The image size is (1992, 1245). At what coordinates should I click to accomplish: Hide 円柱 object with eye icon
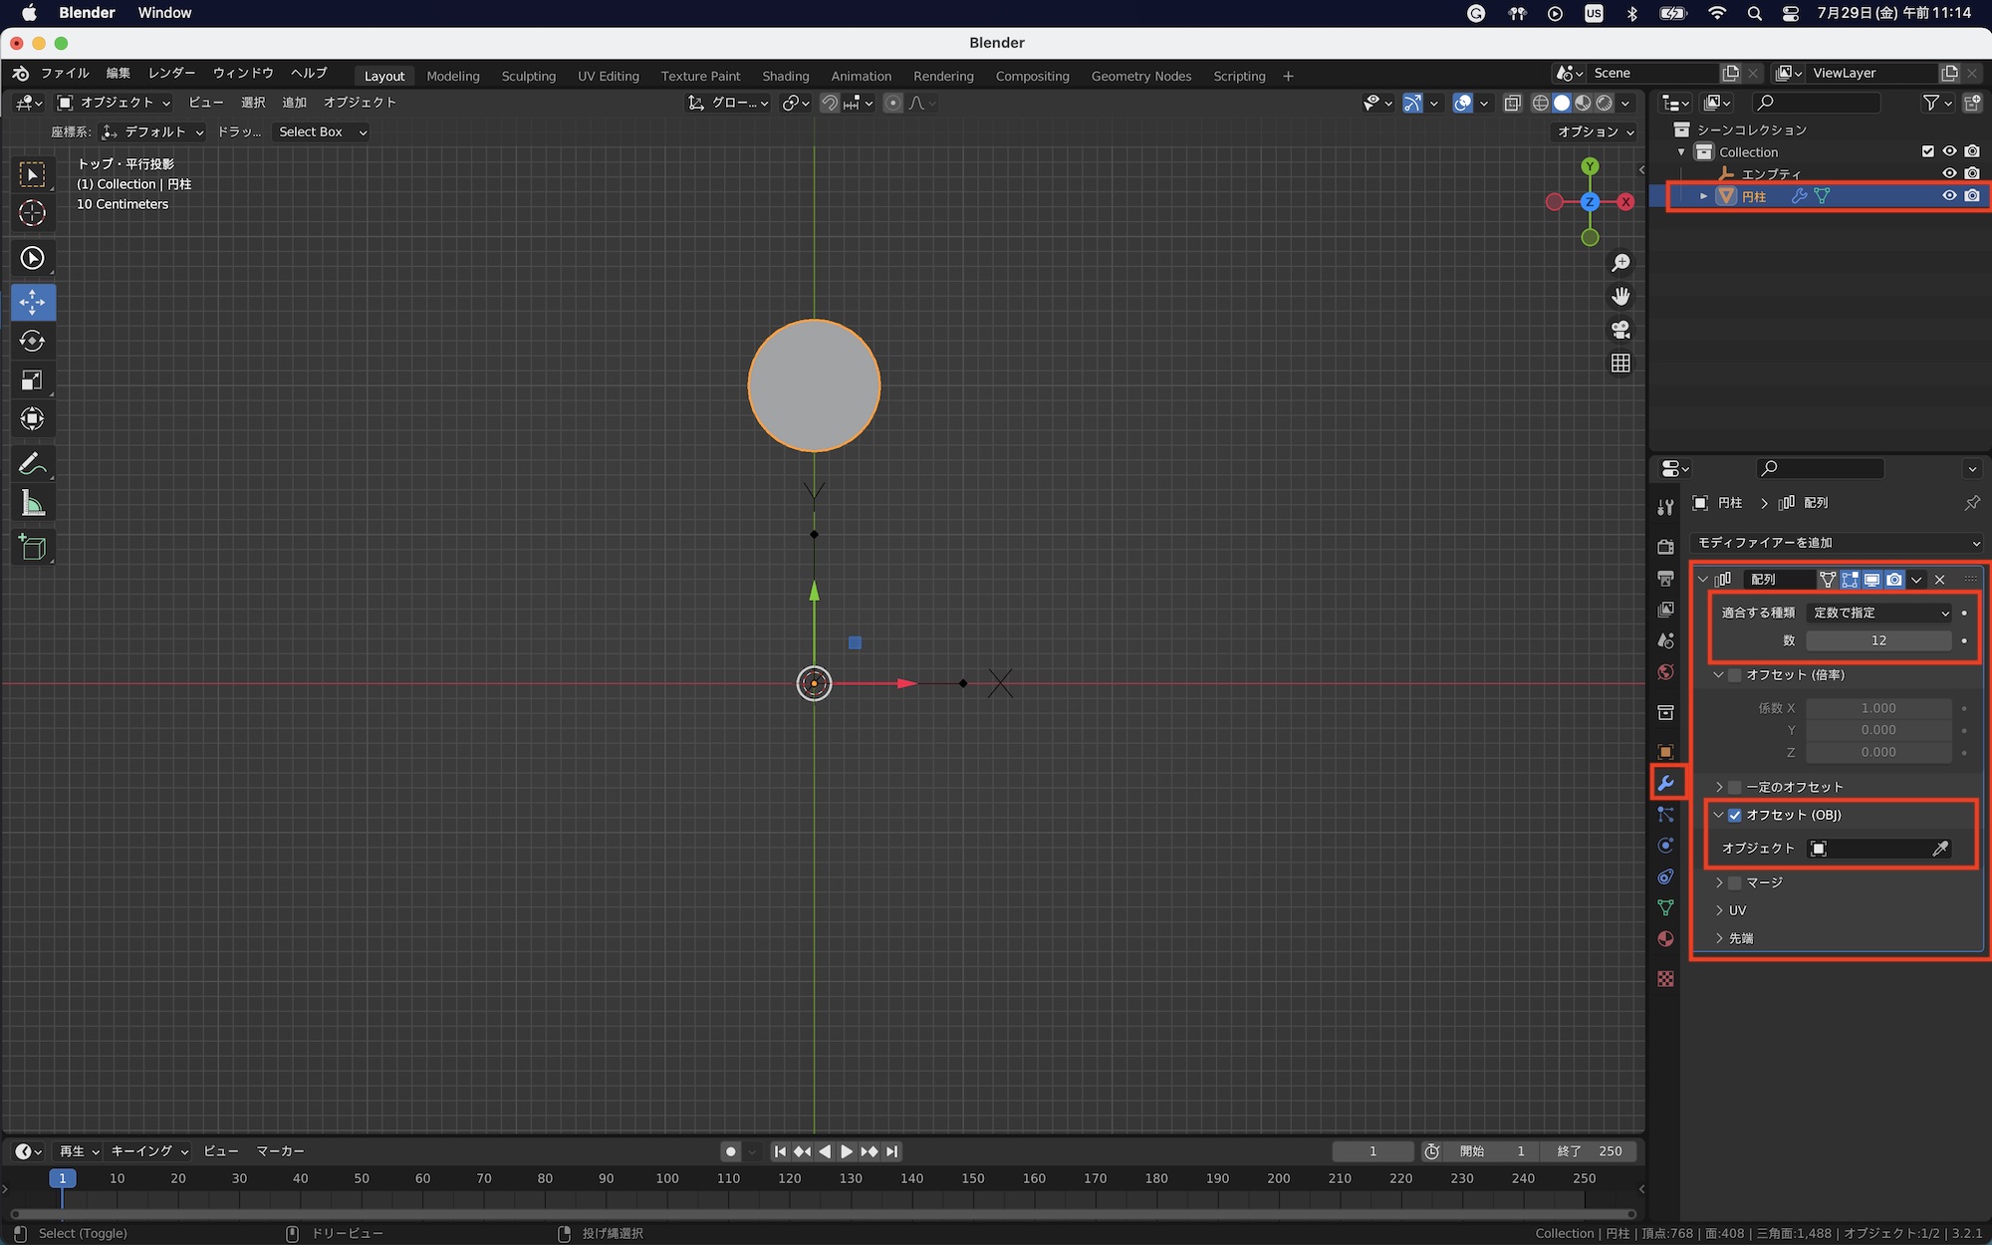(1949, 196)
